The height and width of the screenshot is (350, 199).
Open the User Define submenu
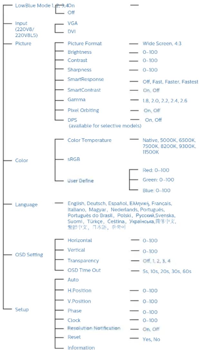click(81, 181)
